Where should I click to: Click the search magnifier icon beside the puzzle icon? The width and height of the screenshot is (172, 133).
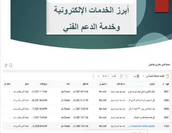point(11,65)
